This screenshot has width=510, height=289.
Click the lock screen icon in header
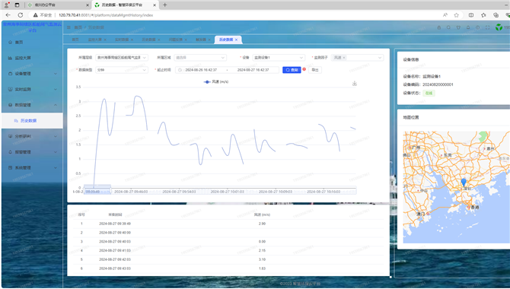tap(438, 27)
